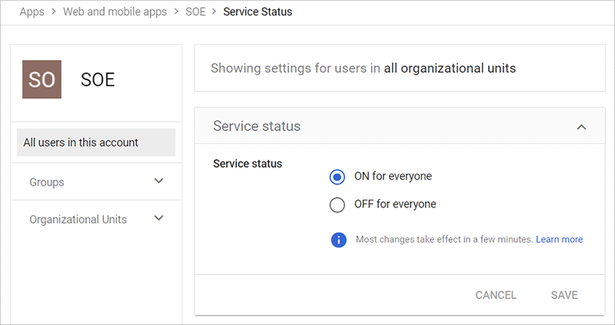Screen dimensions: 615x325
Task: Click the SOE app name heading
Action: (x=98, y=80)
